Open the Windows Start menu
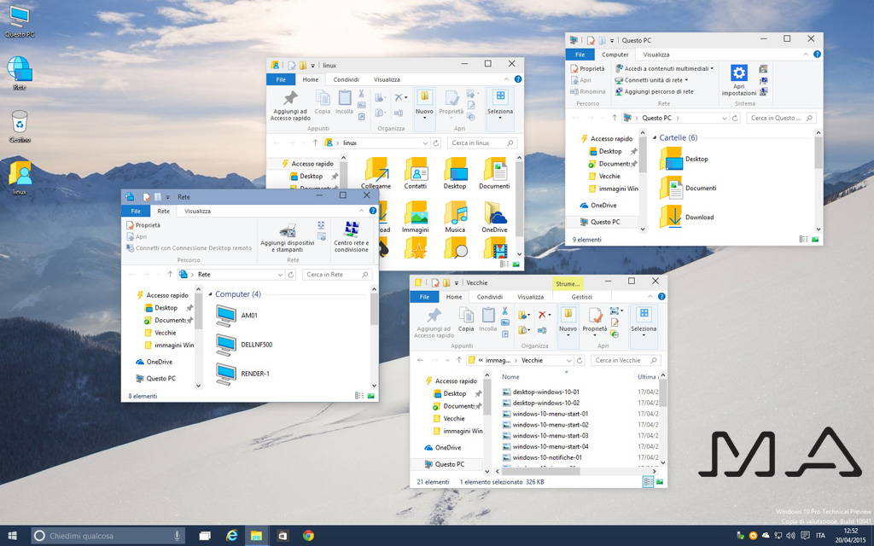874x546 pixels. pyautogui.click(x=12, y=536)
